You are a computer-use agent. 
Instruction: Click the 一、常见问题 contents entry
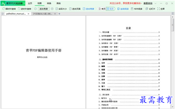[129, 32]
